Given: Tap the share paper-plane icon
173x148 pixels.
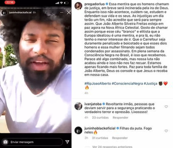Looking at the screenshot, I should [x=67, y=142].
